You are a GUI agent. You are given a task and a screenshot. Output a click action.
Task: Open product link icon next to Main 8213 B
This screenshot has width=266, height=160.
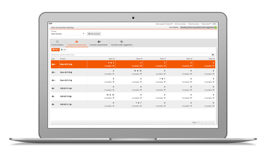(x=71, y=72)
